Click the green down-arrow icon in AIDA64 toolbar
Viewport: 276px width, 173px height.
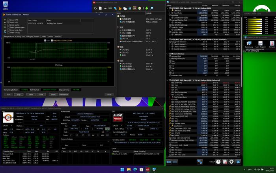147,8
